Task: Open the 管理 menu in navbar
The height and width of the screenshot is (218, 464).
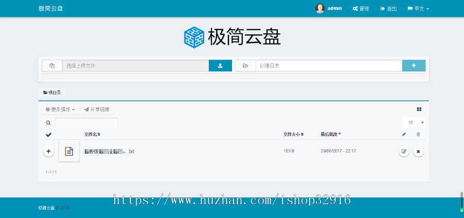Action: point(361,9)
